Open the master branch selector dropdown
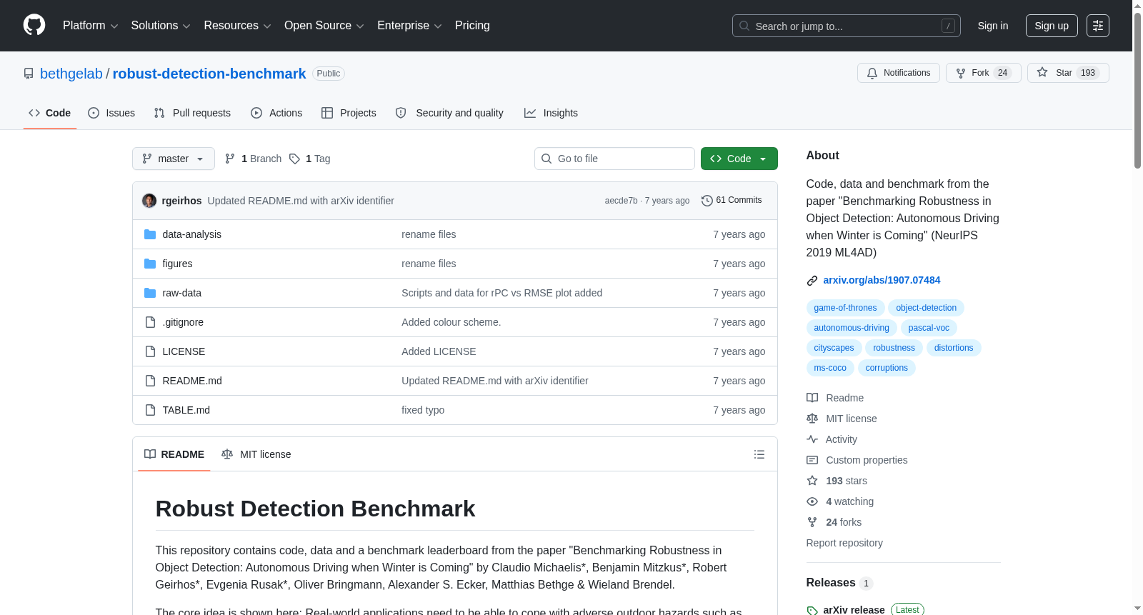 point(174,159)
